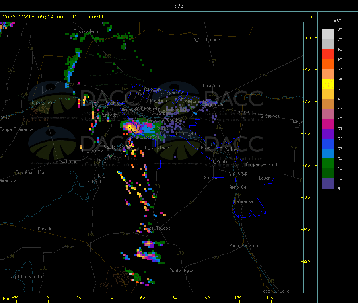358x303 pixels.
Task: Click the Lag.Llancanelo map label
Action: point(25,277)
